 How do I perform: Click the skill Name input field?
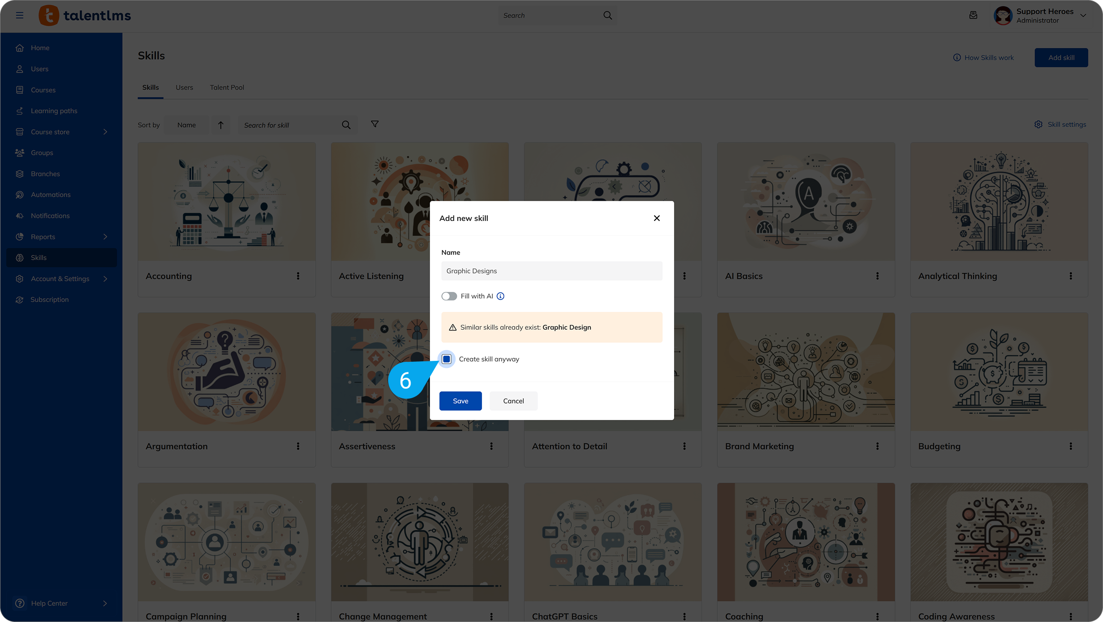click(x=551, y=271)
